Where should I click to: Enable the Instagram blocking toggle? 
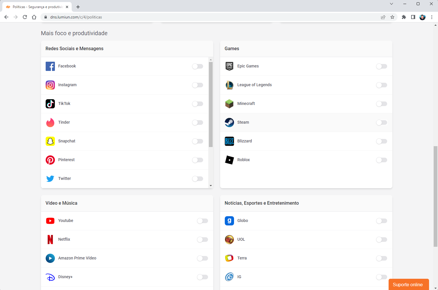pos(198,85)
